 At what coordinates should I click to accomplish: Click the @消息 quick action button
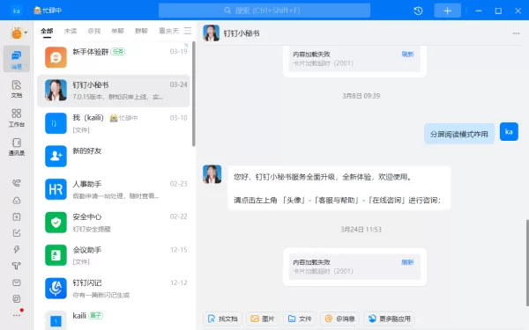[339, 319]
